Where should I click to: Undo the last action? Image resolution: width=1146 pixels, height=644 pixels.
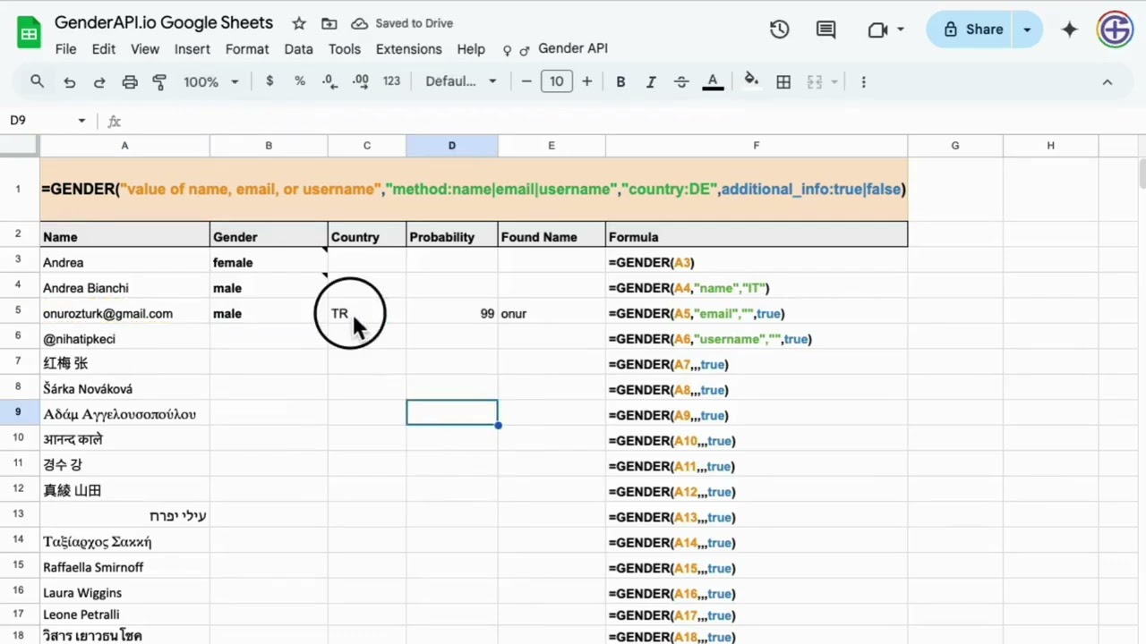[69, 81]
